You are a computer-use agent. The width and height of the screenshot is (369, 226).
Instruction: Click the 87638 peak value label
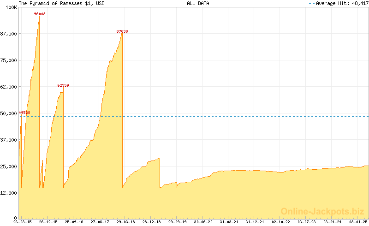tap(122, 31)
